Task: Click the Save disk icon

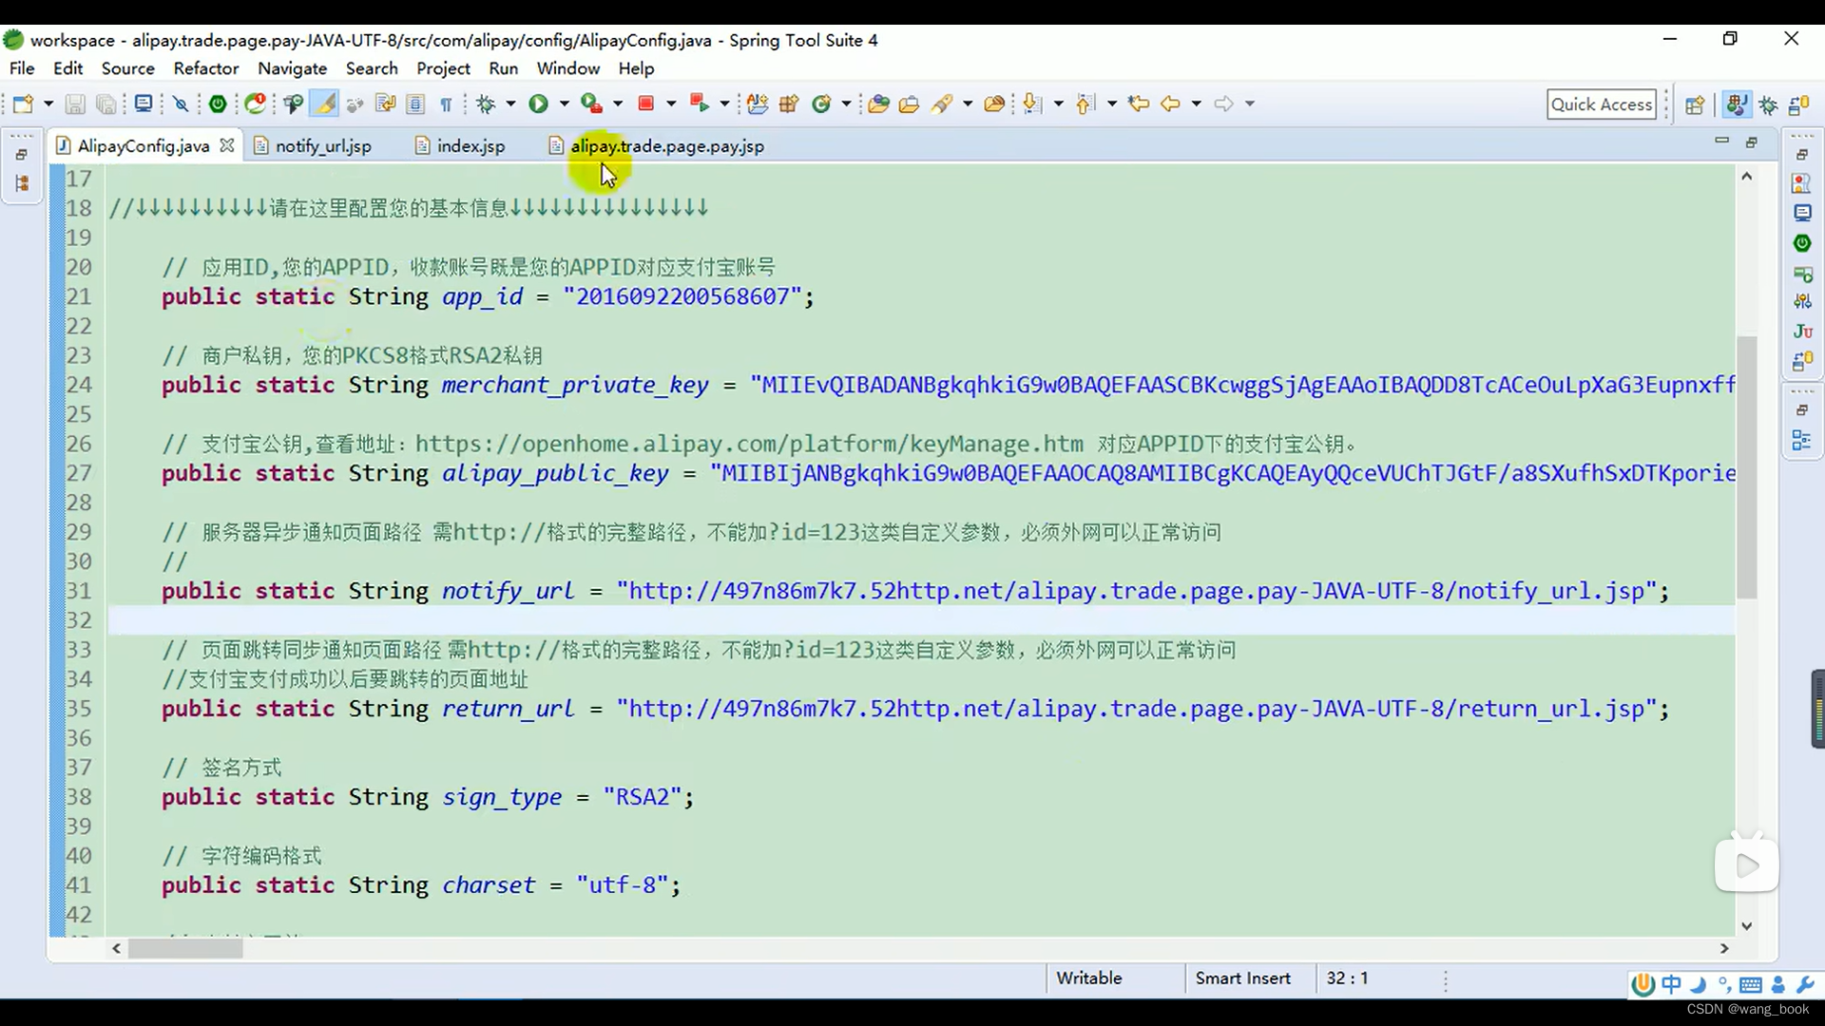Action: tap(75, 104)
